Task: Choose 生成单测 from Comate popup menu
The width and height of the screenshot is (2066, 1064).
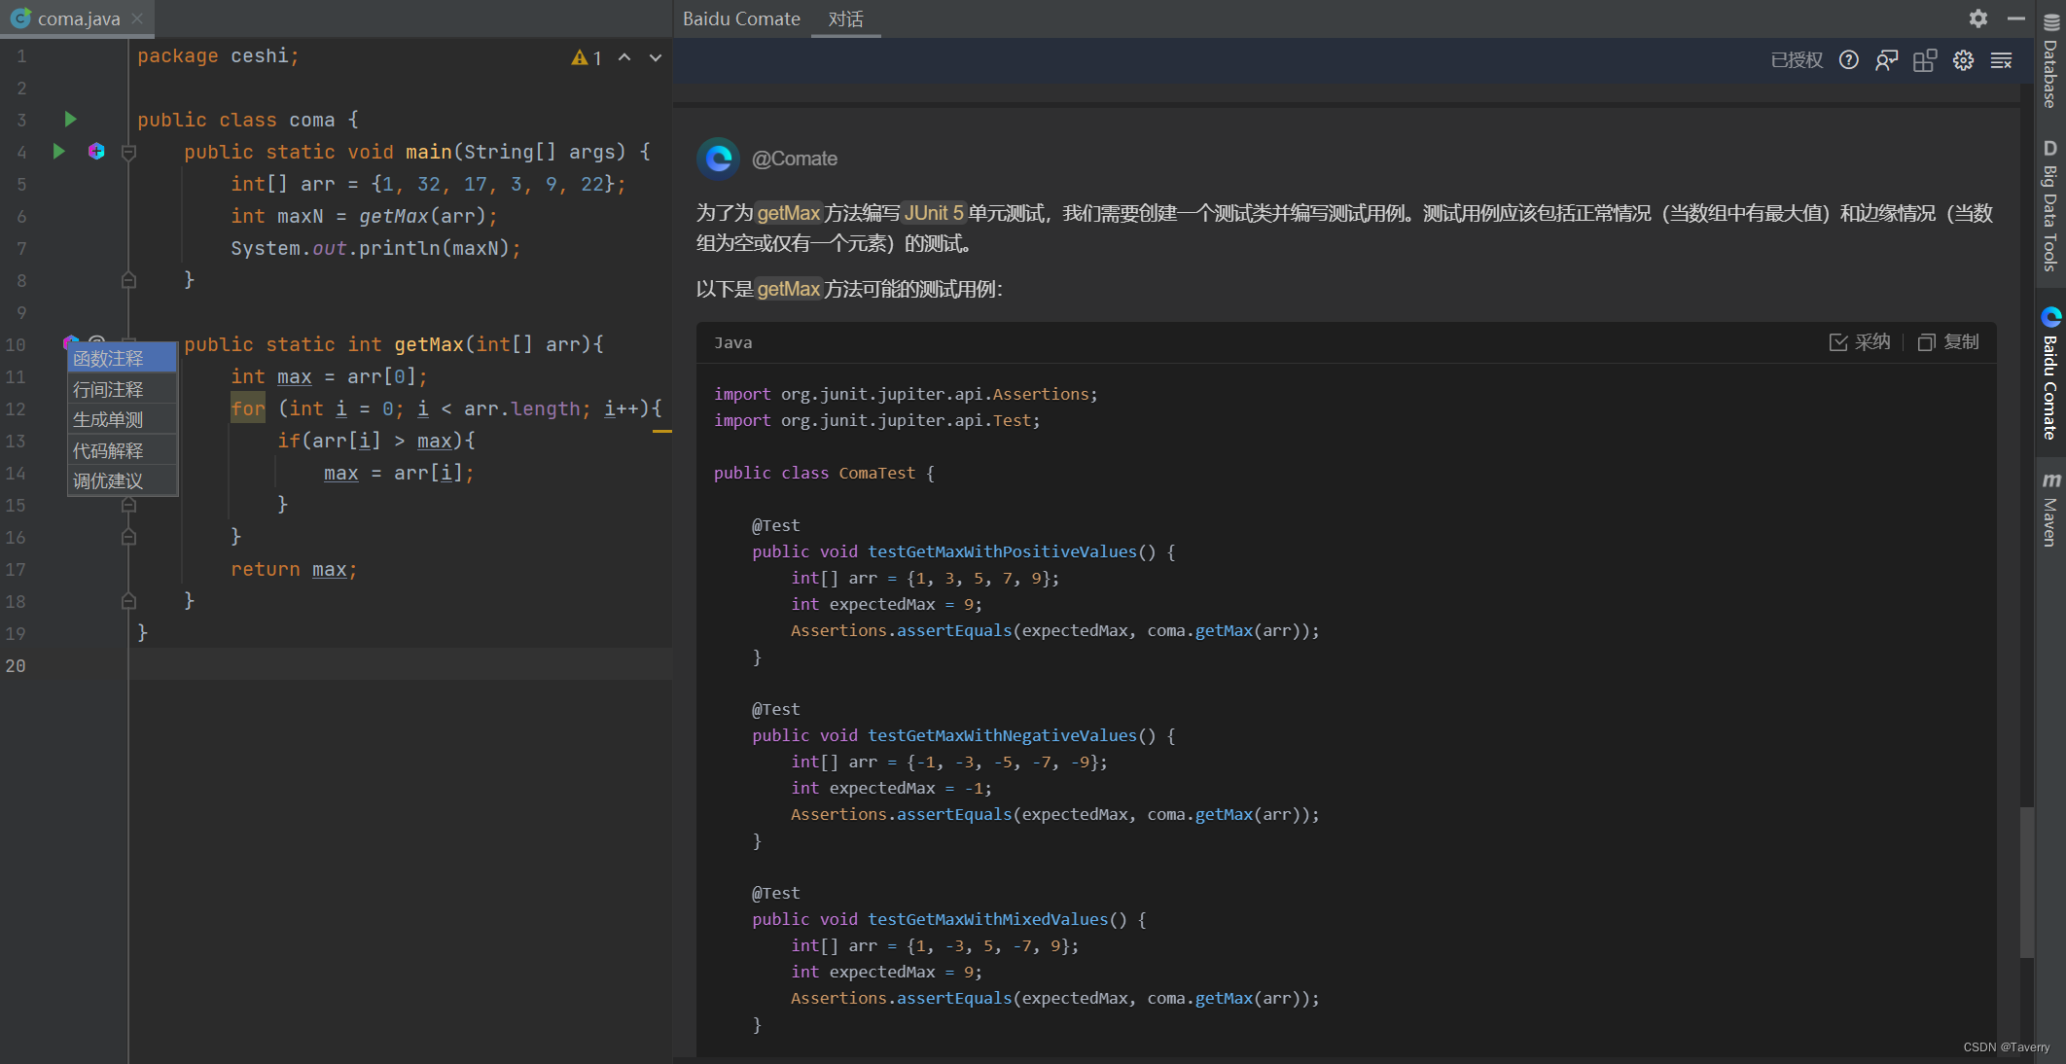Action: (123, 420)
